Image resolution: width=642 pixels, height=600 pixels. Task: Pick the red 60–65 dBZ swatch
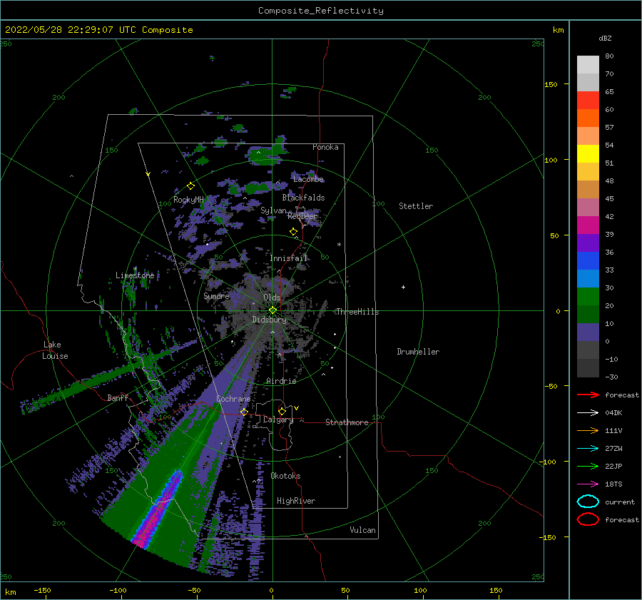coord(588,100)
